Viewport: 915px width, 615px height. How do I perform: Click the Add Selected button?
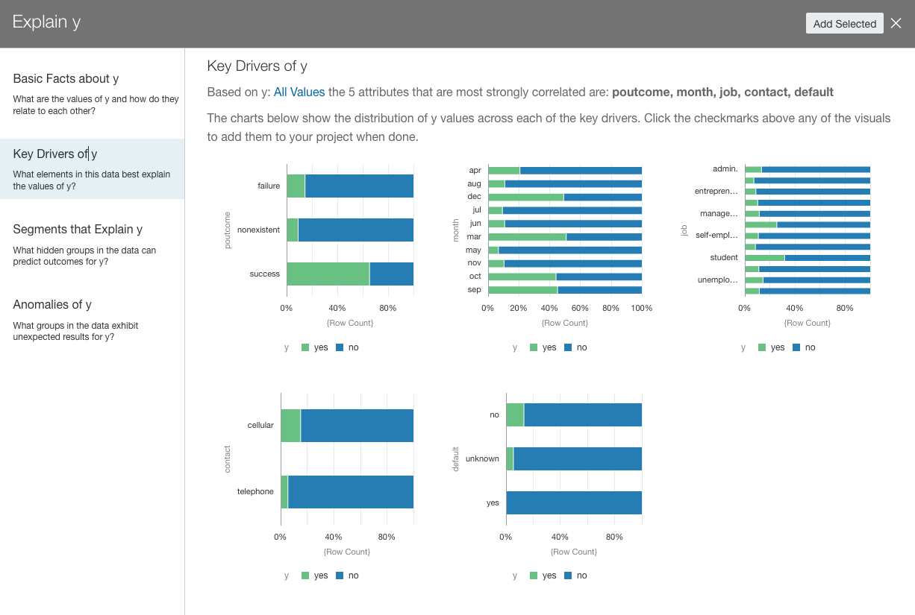point(844,23)
